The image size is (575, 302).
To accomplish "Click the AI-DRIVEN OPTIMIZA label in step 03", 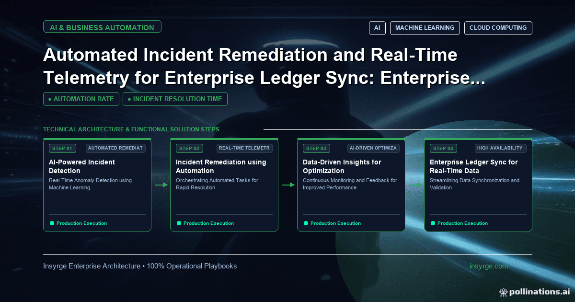I will coord(373,148).
